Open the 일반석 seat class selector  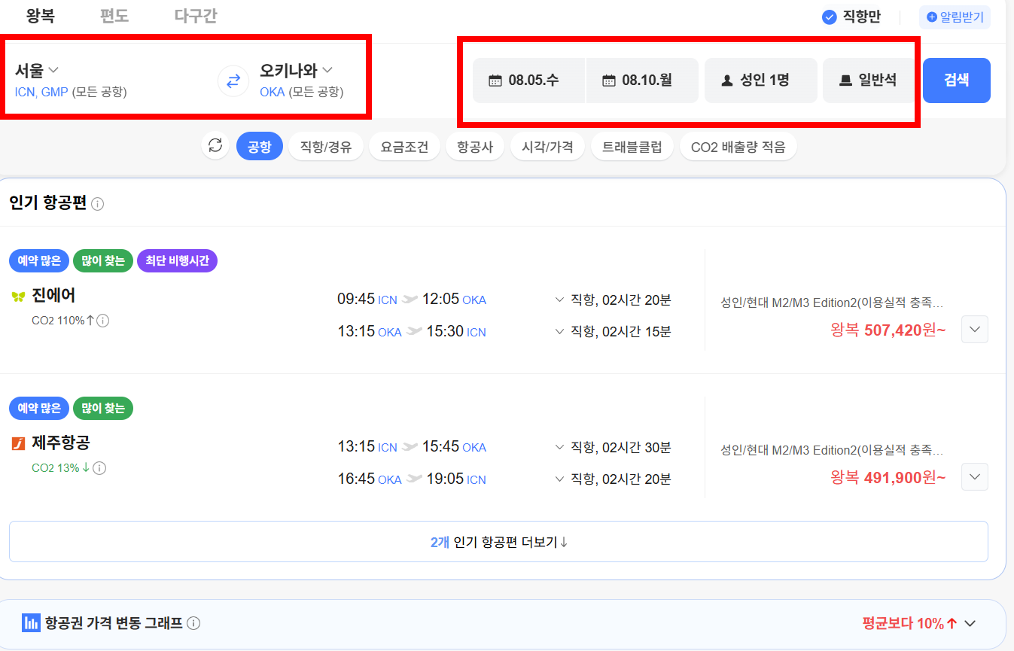869,80
